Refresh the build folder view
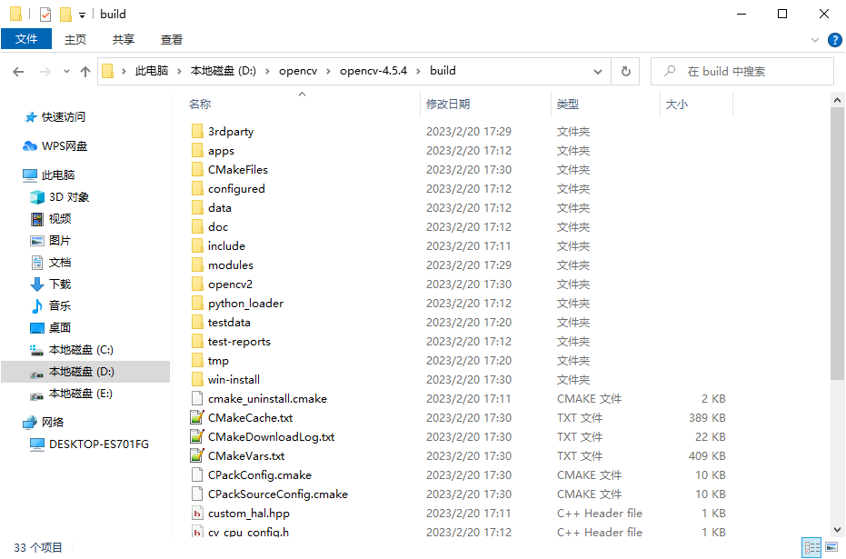Viewport: 846px width, 559px height. tap(625, 71)
